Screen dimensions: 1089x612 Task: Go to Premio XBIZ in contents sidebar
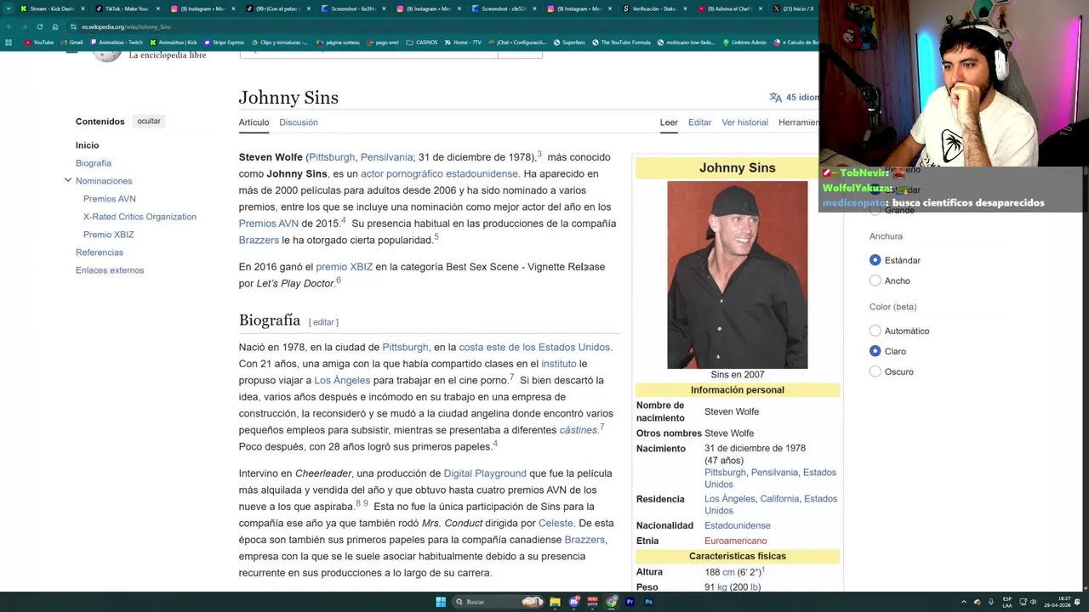[x=109, y=235]
